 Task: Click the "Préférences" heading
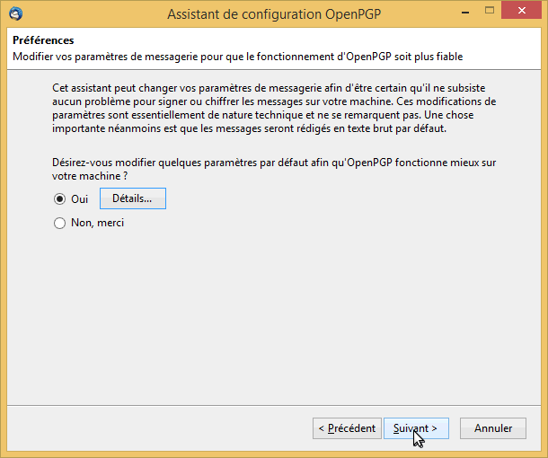pyautogui.click(x=43, y=40)
